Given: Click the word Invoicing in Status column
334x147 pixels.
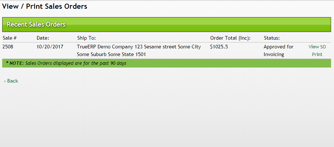Looking at the screenshot, I should (x=274, y=55).
